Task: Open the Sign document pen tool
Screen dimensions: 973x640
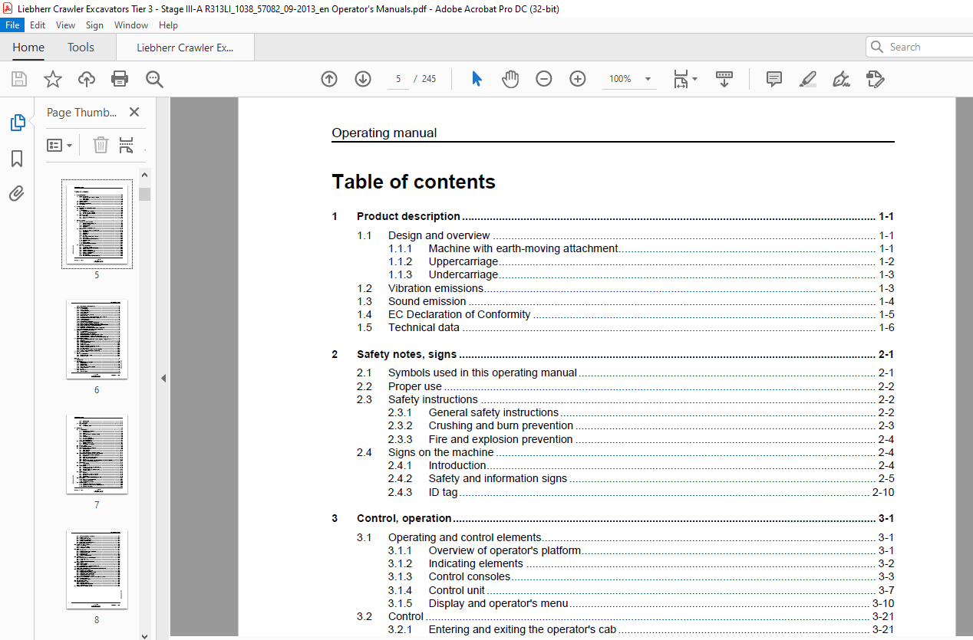Action: click(841, 79)
